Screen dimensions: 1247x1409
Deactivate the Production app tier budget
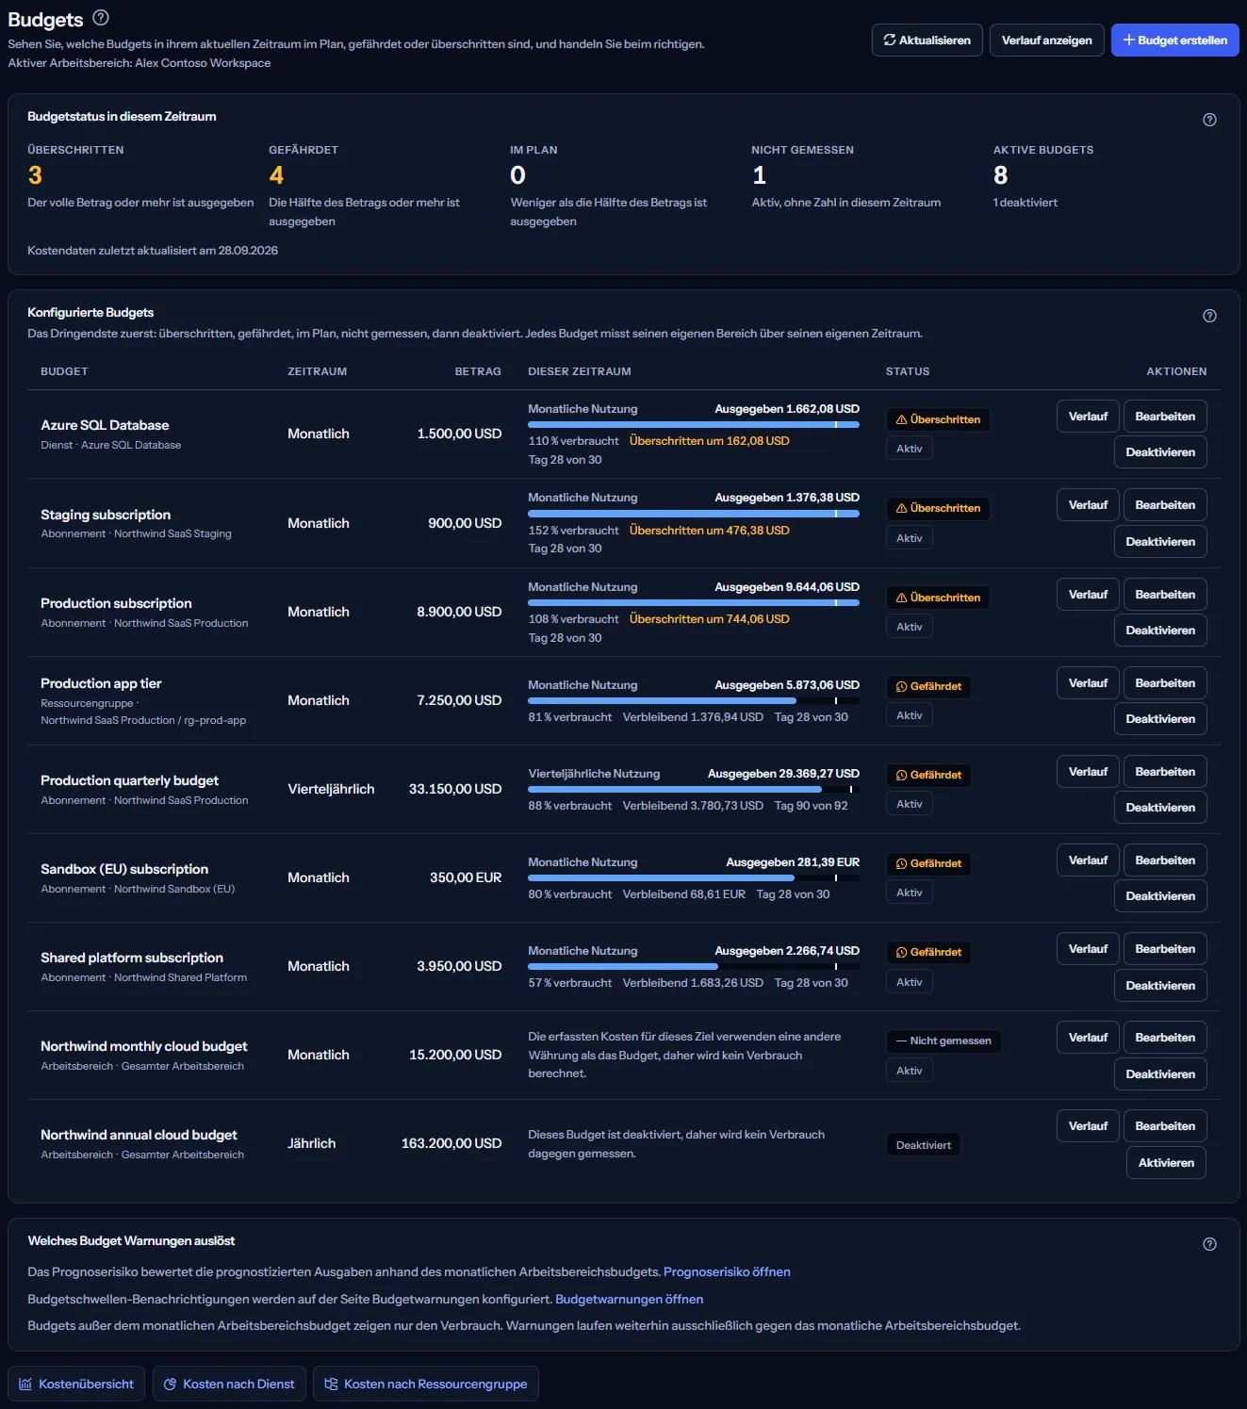(1160, 719)
